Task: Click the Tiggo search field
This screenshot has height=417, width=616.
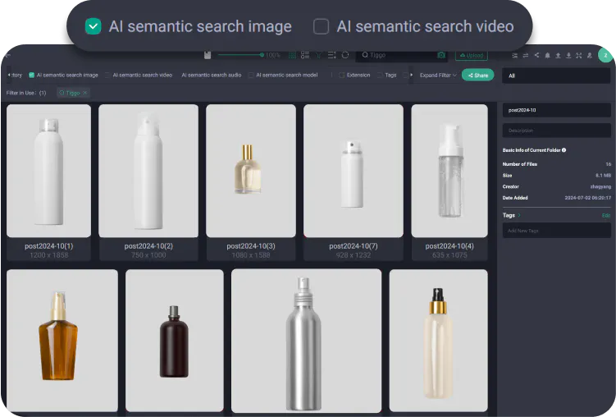Action: (x=401, y=55)
